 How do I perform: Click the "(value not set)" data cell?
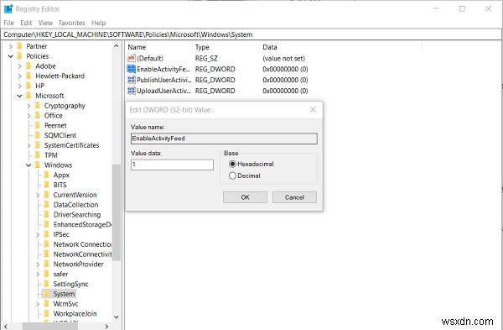point(283,58)
